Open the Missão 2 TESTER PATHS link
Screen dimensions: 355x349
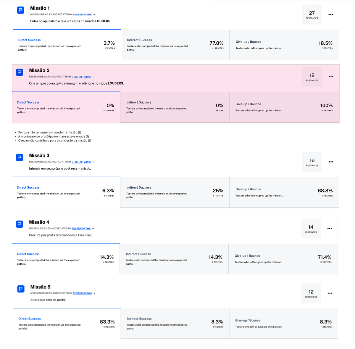[81, 77]
